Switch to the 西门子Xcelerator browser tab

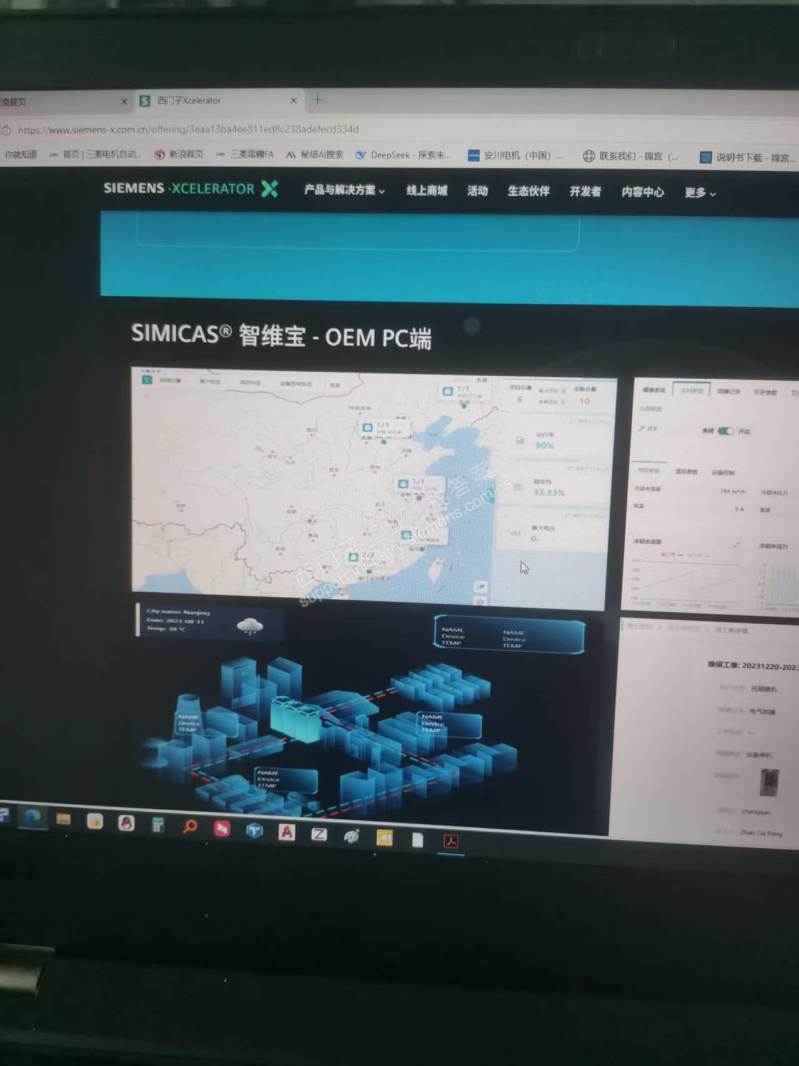pyautogui.click(x=219, y=101)
